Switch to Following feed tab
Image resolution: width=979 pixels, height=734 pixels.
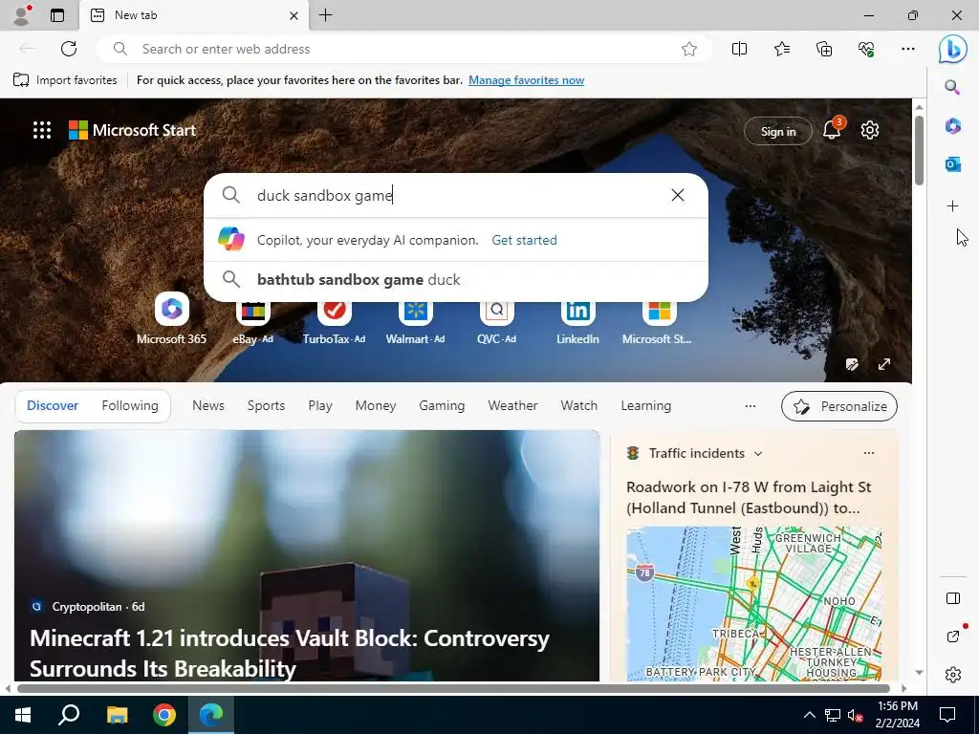130,405
